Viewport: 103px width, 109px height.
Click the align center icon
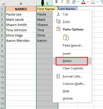[68, 2]
